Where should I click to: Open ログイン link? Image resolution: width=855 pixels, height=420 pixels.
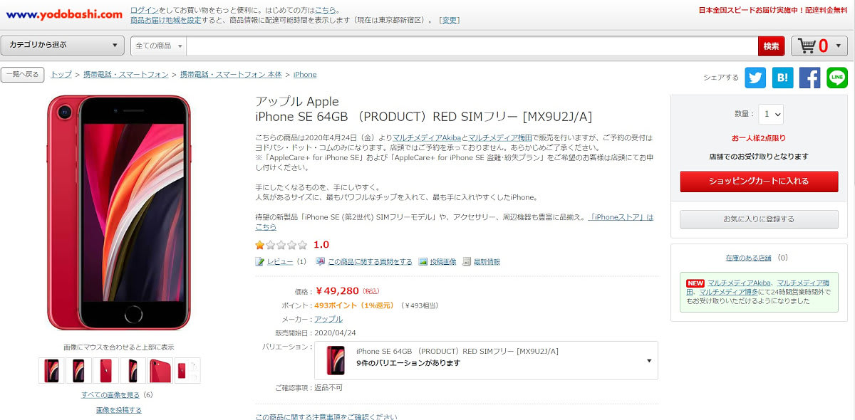(145, 11)
